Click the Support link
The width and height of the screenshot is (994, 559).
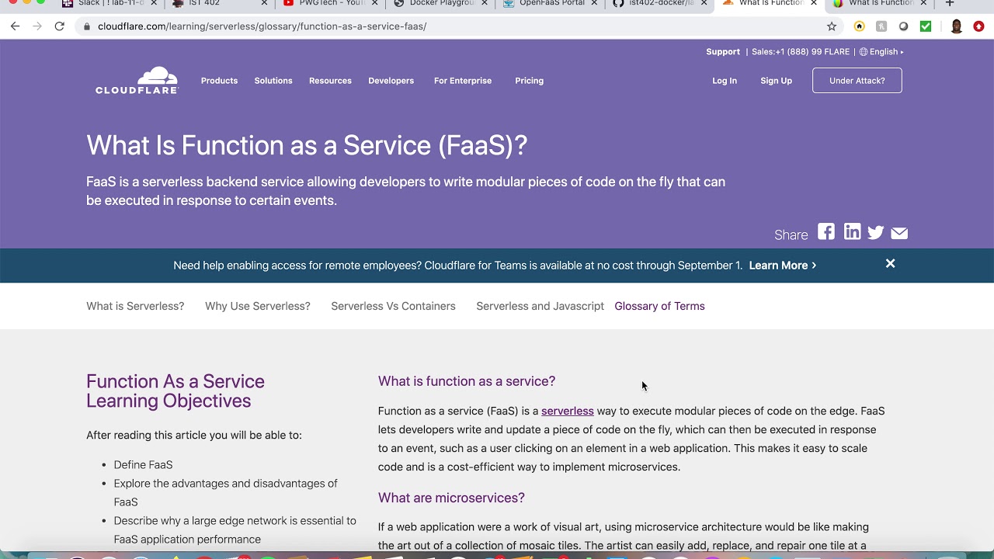[x=723, y=52]
